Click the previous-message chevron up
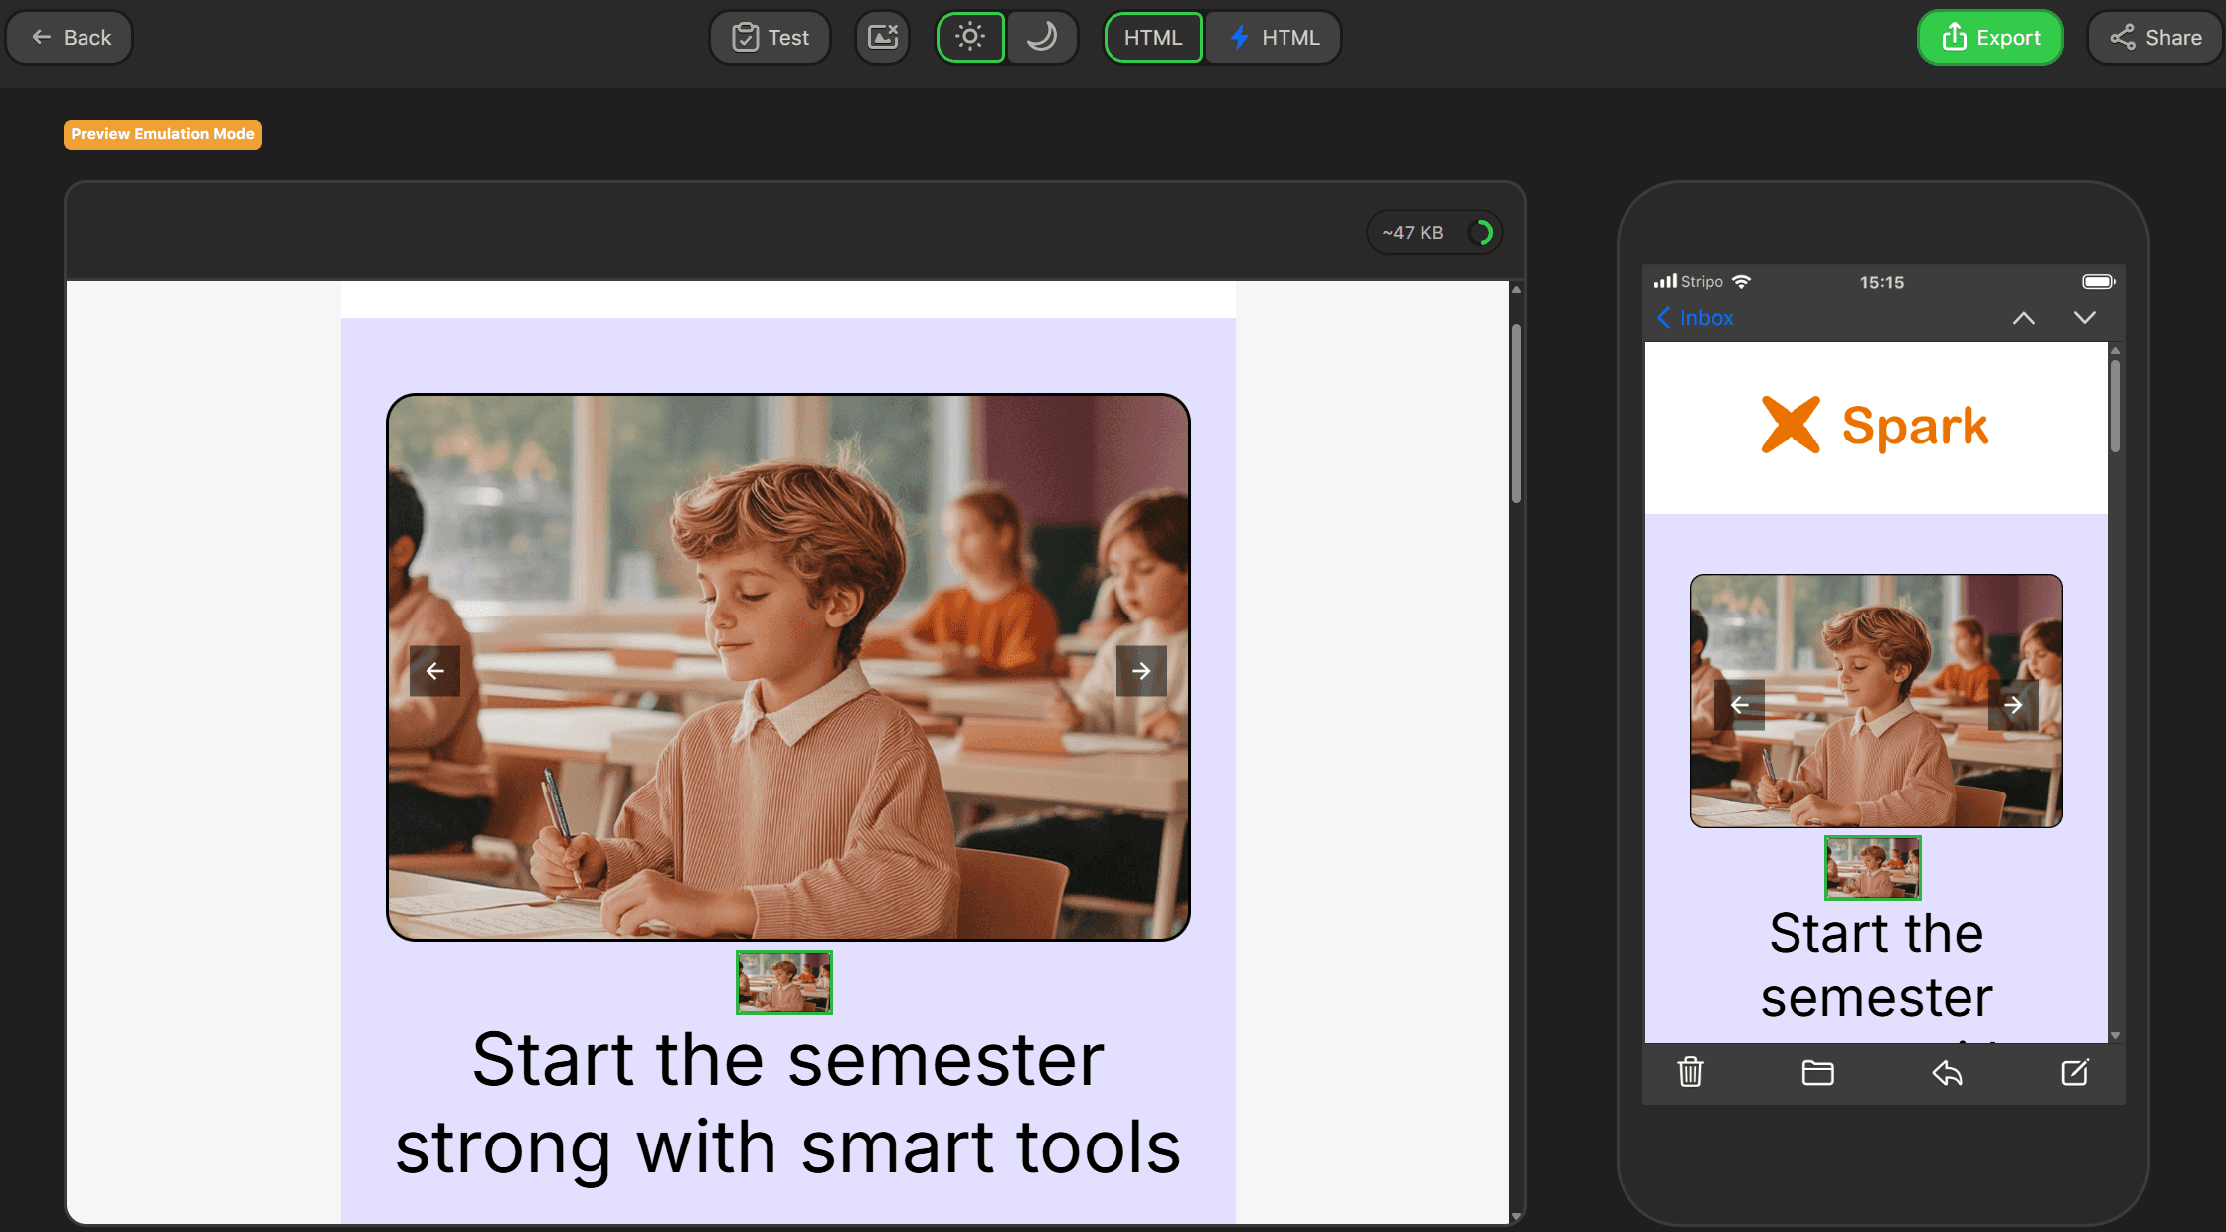Viewport: 2226px width, 1232px height. pyautogui.click(x=2023, y=318)
